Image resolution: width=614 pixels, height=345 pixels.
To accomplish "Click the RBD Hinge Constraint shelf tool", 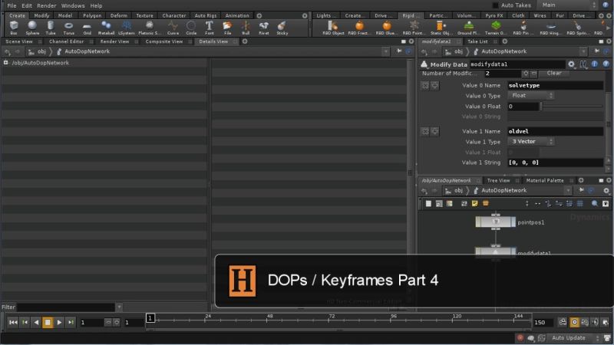I will pyautogui.click(x=550, y=28).
